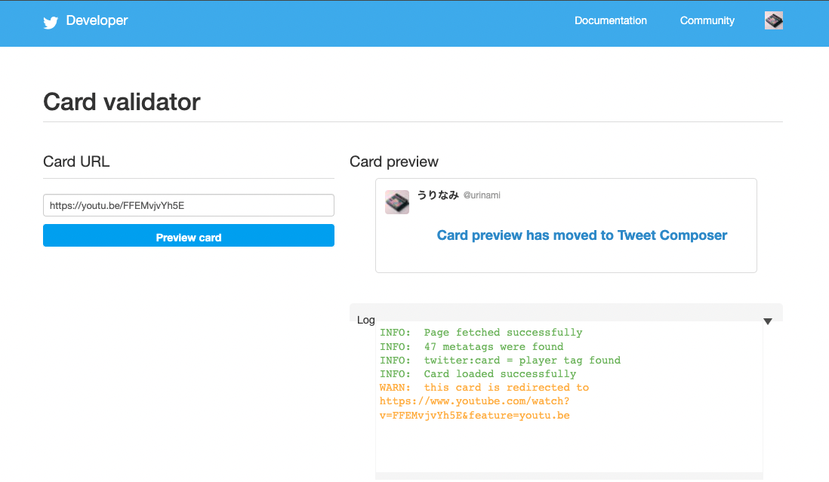Click the WARN redirected log message
Screen dimensions: 829x482
point(484,388)
